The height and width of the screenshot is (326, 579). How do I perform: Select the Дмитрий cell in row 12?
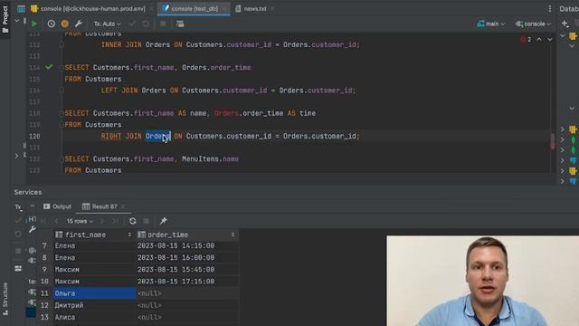[x=94, y=305]
